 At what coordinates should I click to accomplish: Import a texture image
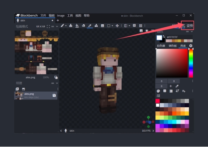(x=24, y=89)
